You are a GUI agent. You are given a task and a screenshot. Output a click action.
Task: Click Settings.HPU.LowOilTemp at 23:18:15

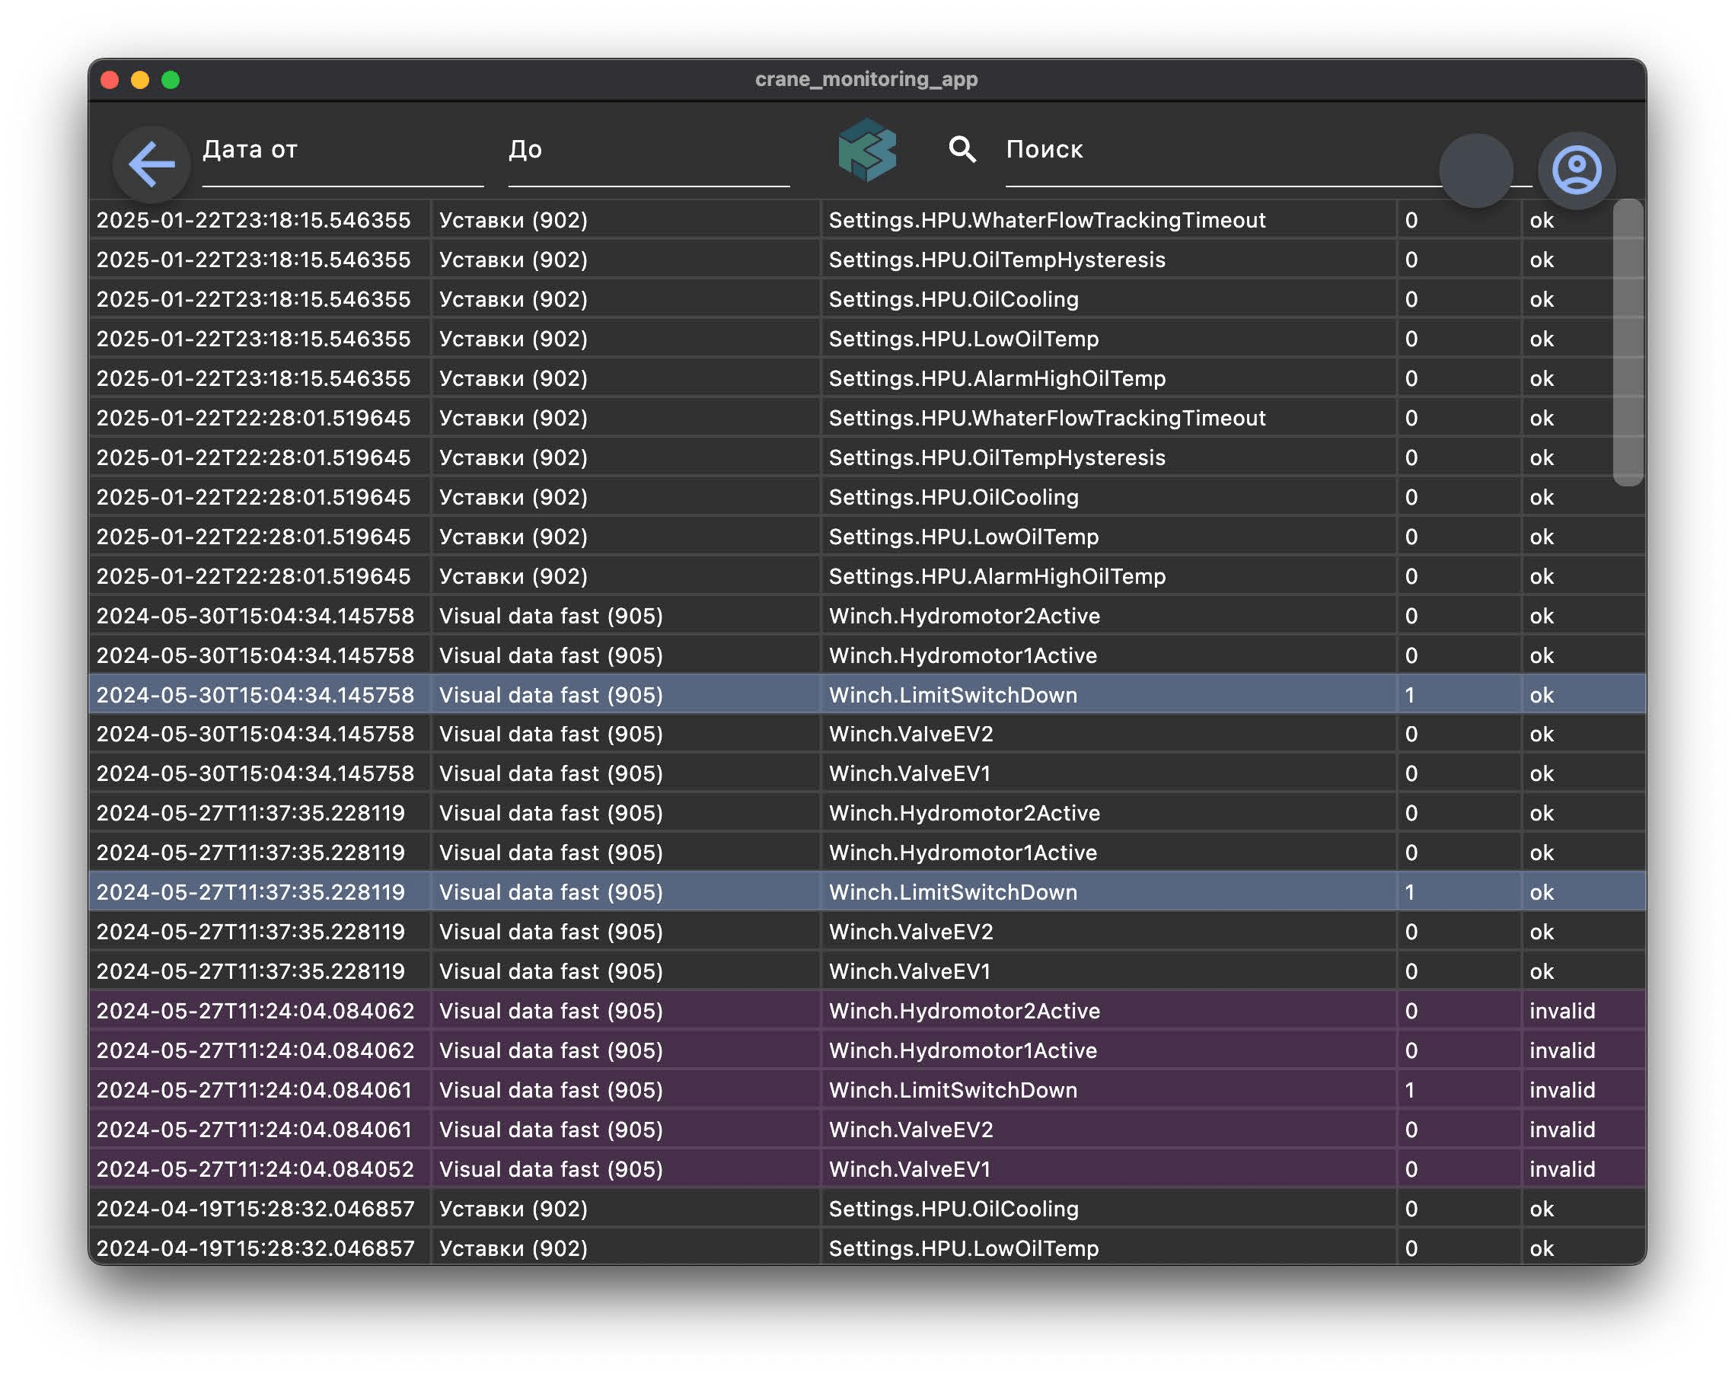pos(963,338)
